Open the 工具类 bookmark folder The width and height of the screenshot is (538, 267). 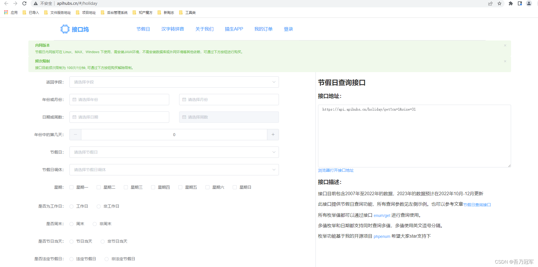[x=187, y=12]
